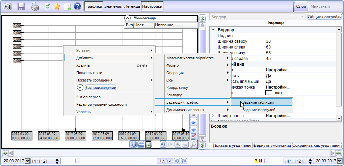Image resolution: width=344 pixels, height=166 pixels.
Task: Click the green double-left arrow on time scrollbar
Action: point(5,153)
